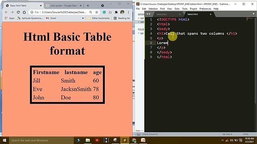Screen dimensions: 257x144
Task: Open the Aptitude Questions bookmark
Action: 30,18
